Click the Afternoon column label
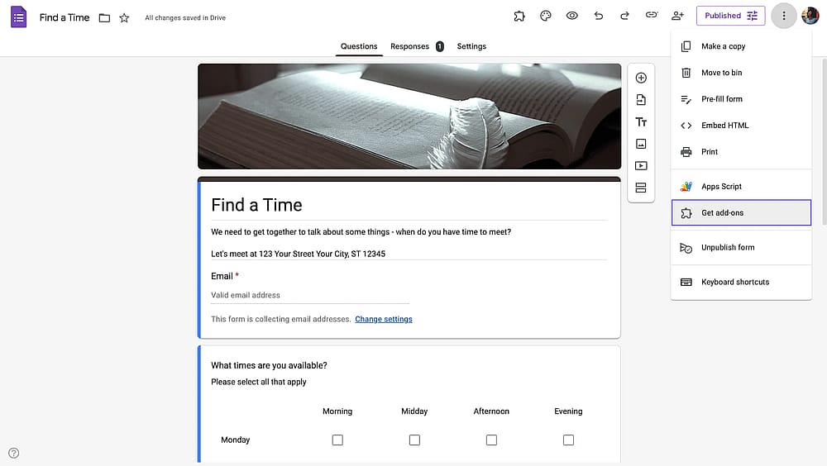Screen dimensions: 827x466 tap(491, 411)
